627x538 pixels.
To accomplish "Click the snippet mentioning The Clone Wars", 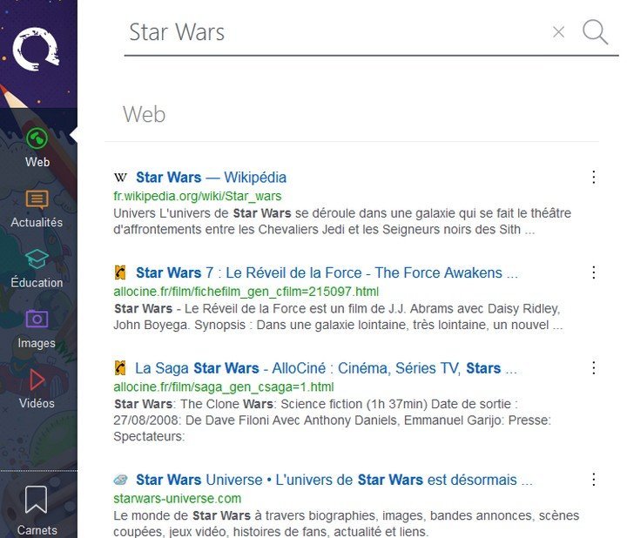I will [333, 420].
